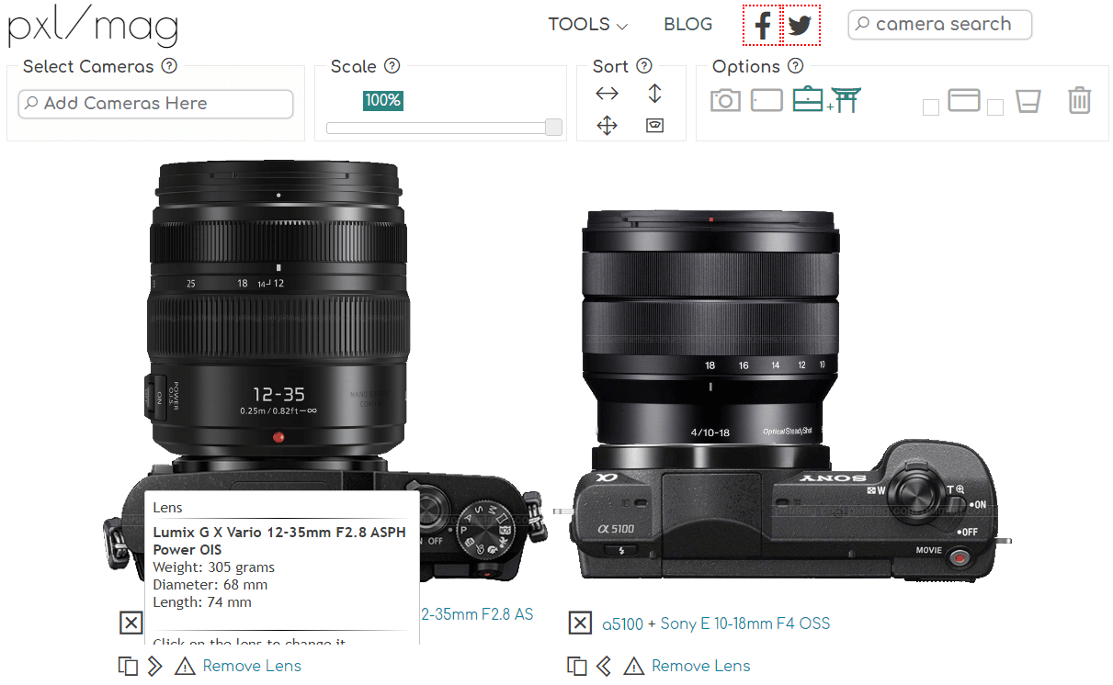Click the warning icon under Panasonic camera
The height and width of the screenshot is (685, 1113).
click(185, 666)
